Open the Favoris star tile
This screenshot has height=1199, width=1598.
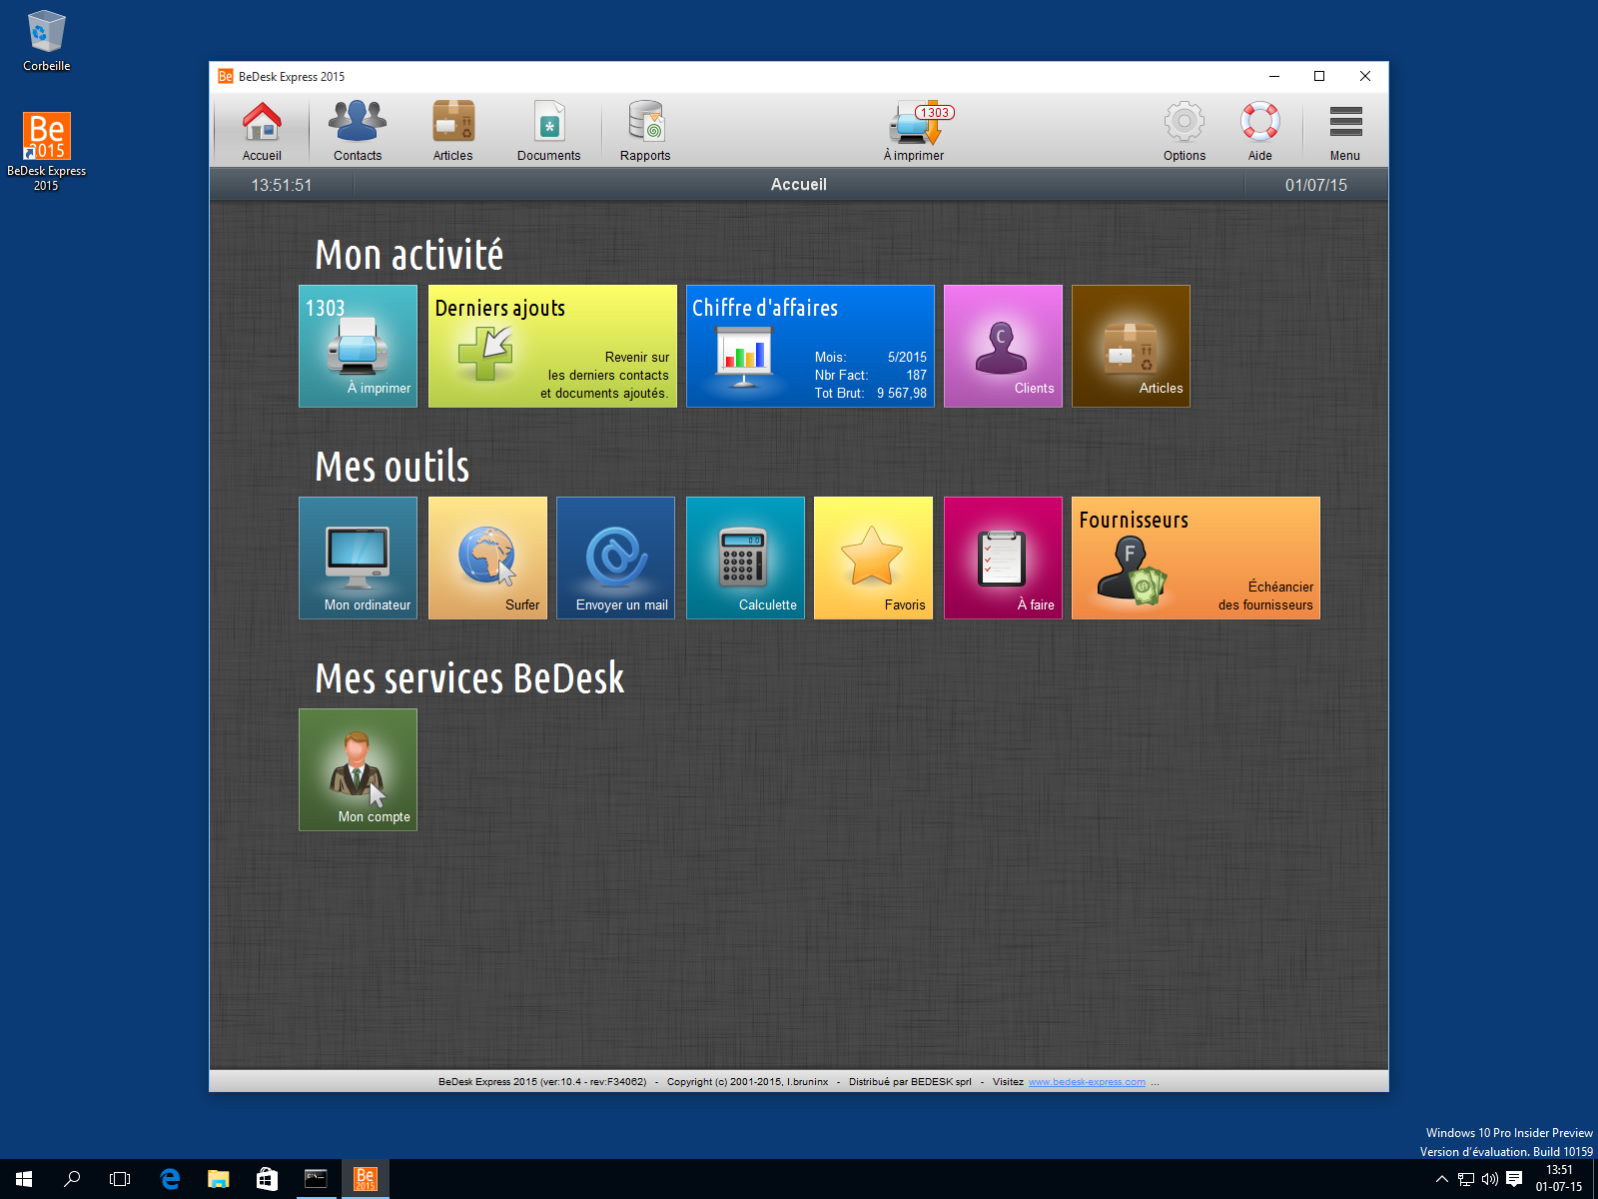pos(873,558)
